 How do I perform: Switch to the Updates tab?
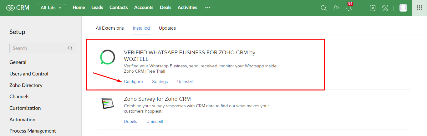coord(167,28)
